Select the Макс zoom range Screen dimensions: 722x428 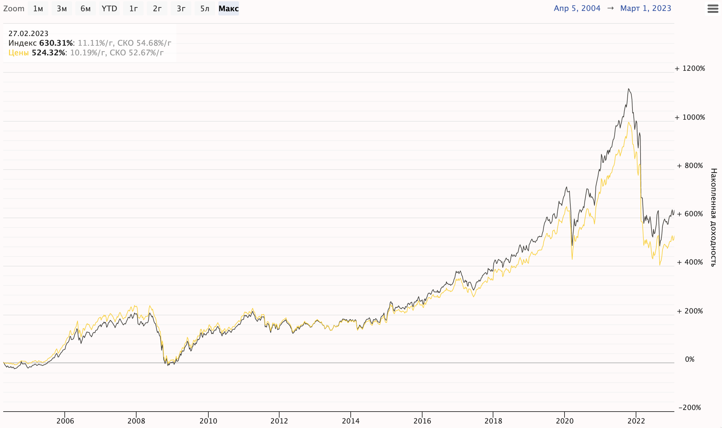tap(229, 8)
